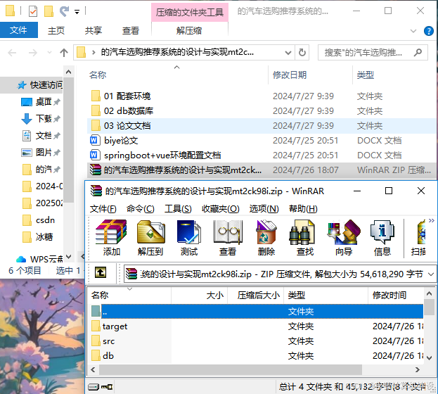The width and height of the screenshot is (438, 394).
Task: Switch to the 主页 ribbon tab
Action: 56,30
